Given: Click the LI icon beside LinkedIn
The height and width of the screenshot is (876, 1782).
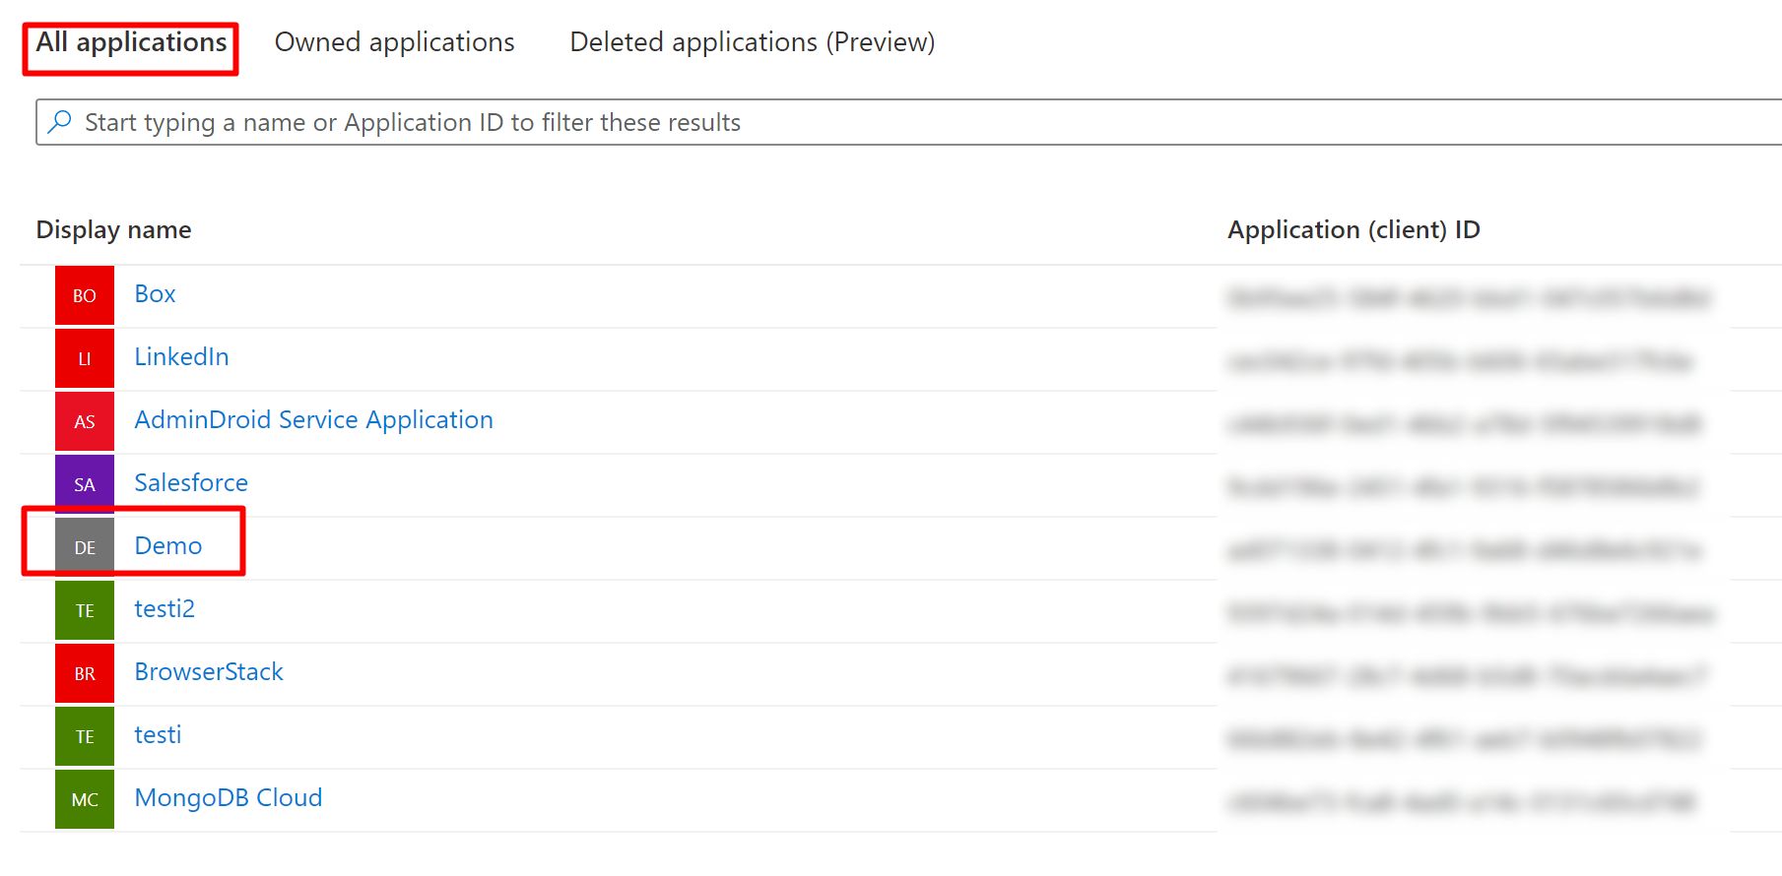Looking at the screenshot, I should (85, 358).
